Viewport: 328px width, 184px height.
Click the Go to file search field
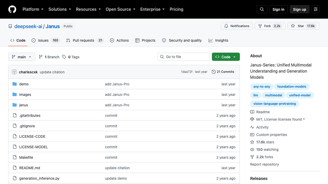click(x=184, y=57)
